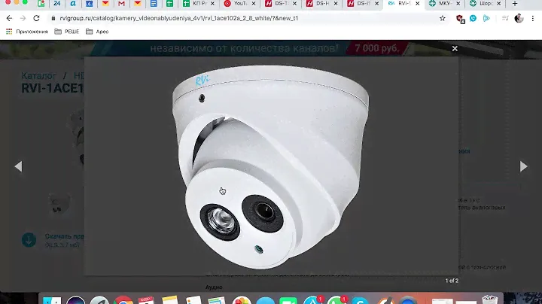
Task: Bookmark this page with star icon
Action: click(443, 18)
